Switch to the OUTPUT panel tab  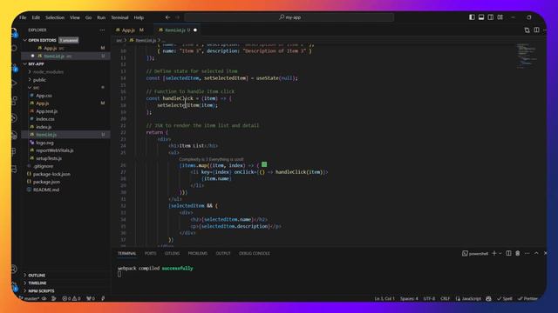[223, 253]
